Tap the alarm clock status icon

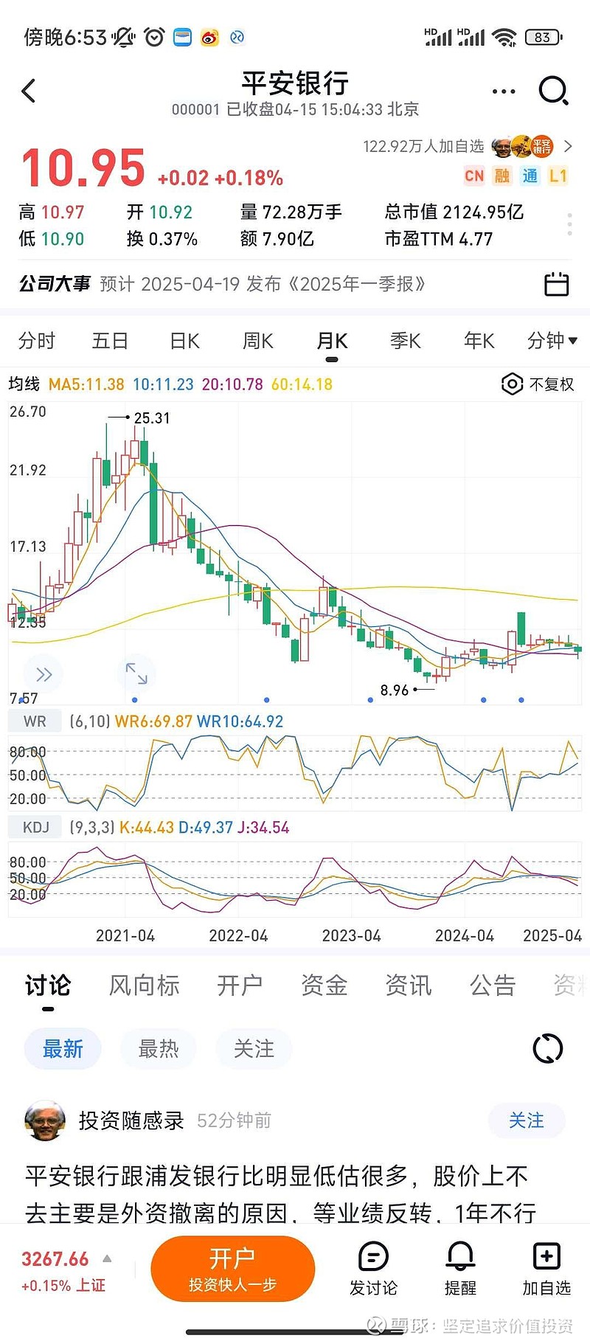pos(154,37)
